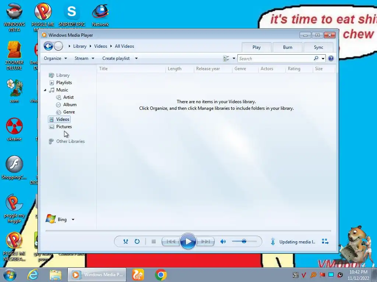This screenshot has height=282, width=377.
Task: Launch Google Chrome from the taskbar
Action: coord(161,275)
